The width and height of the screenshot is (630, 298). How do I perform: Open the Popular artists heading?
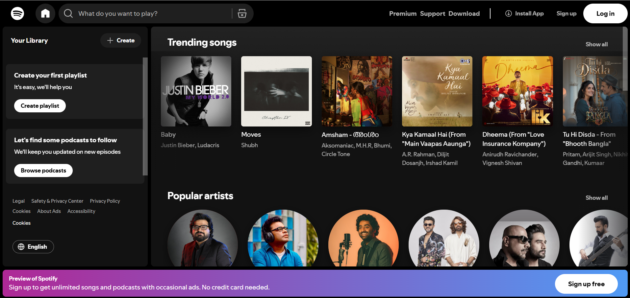[200, 196]
